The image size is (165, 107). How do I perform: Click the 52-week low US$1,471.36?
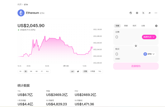pos(84,104)
